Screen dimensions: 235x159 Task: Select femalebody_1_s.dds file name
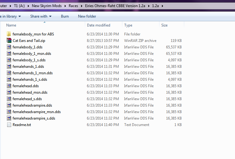pyautogui.click(x=29, y=60)
